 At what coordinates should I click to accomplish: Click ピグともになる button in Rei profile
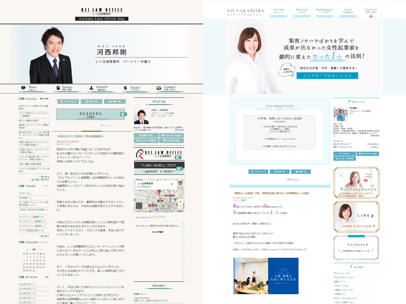pos(172,141)
